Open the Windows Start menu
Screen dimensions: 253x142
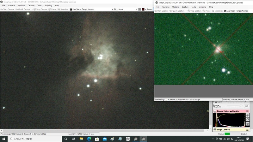[4, 139]
